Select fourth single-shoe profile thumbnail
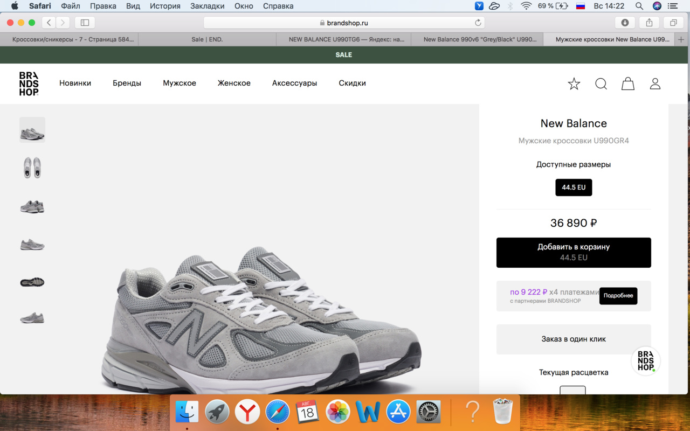The width and height of the screenshot is (690, 431). tap(32, 244)
